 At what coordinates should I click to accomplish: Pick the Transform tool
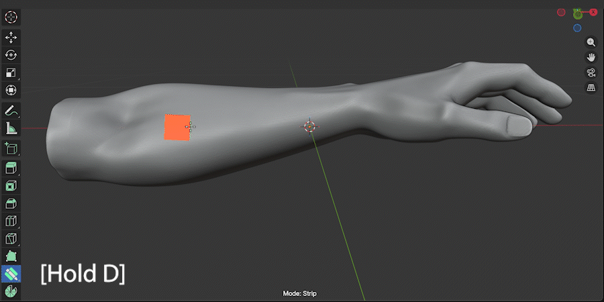(x=11, y=91)
